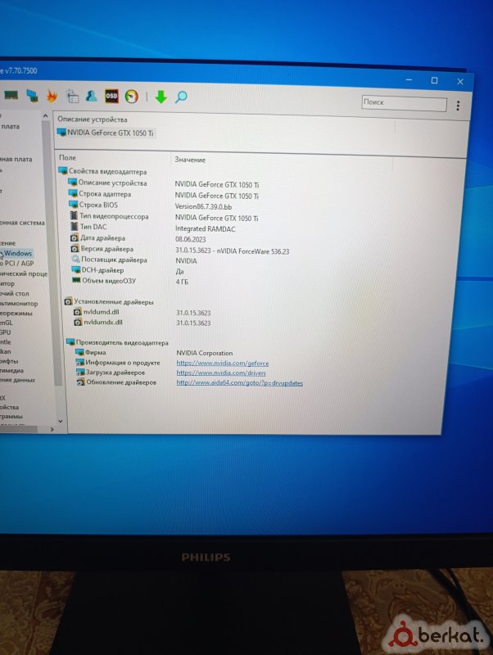Open the aida64.com drvupdates link
The image size is (493, 655).
coord(239,382)
